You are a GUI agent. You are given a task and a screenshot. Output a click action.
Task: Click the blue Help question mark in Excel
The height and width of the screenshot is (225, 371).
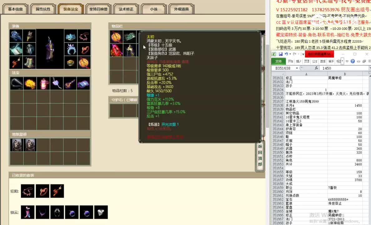pos(352,61)
